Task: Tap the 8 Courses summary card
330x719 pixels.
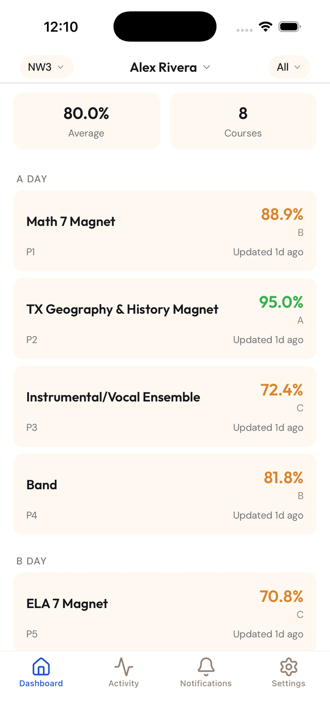Action: coord(243,120)
